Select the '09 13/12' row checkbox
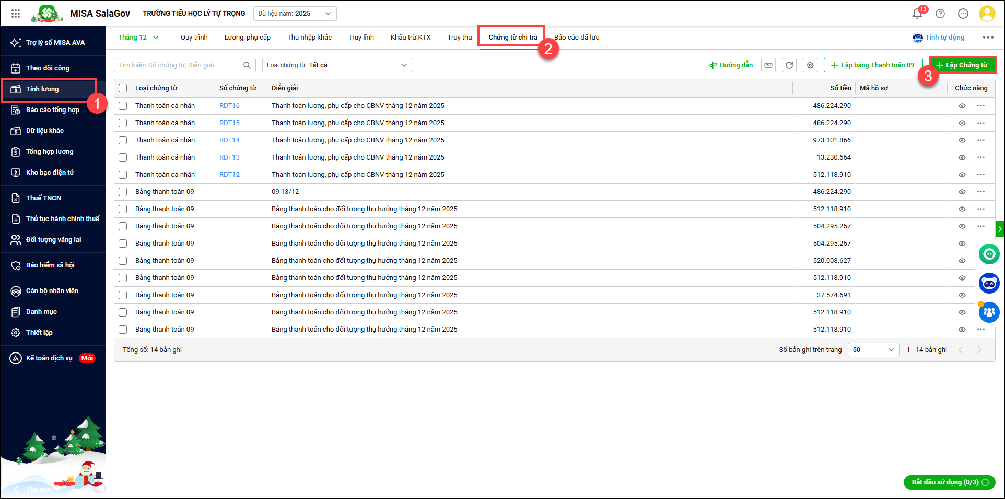1005x499 pixels. tap(123, 192)
